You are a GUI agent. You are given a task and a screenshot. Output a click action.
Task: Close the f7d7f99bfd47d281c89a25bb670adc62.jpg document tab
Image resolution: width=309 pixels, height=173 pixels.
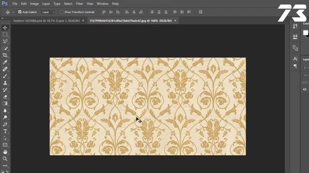point(175,20)
